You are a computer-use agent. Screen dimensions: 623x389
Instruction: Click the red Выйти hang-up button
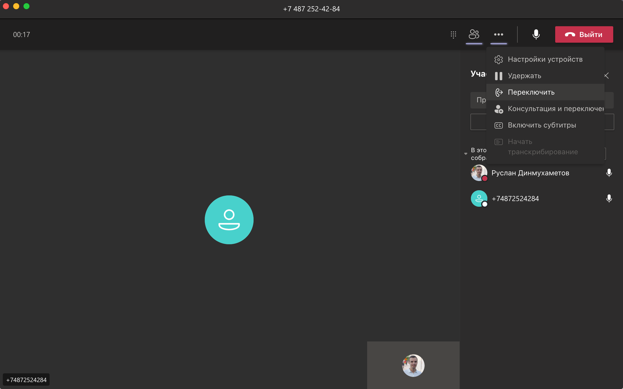pyautogui.click(x=584, y=34)
